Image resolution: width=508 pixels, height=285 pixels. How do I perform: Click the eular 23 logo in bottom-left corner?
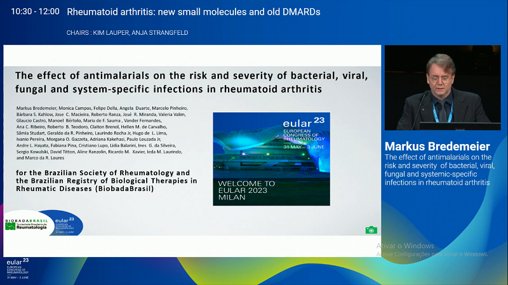[17, 268]
